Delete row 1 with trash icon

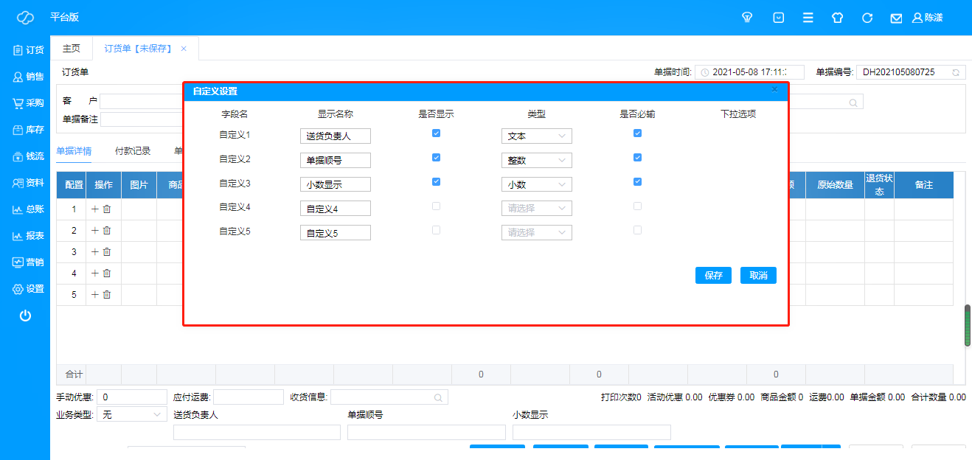(107, 209)
